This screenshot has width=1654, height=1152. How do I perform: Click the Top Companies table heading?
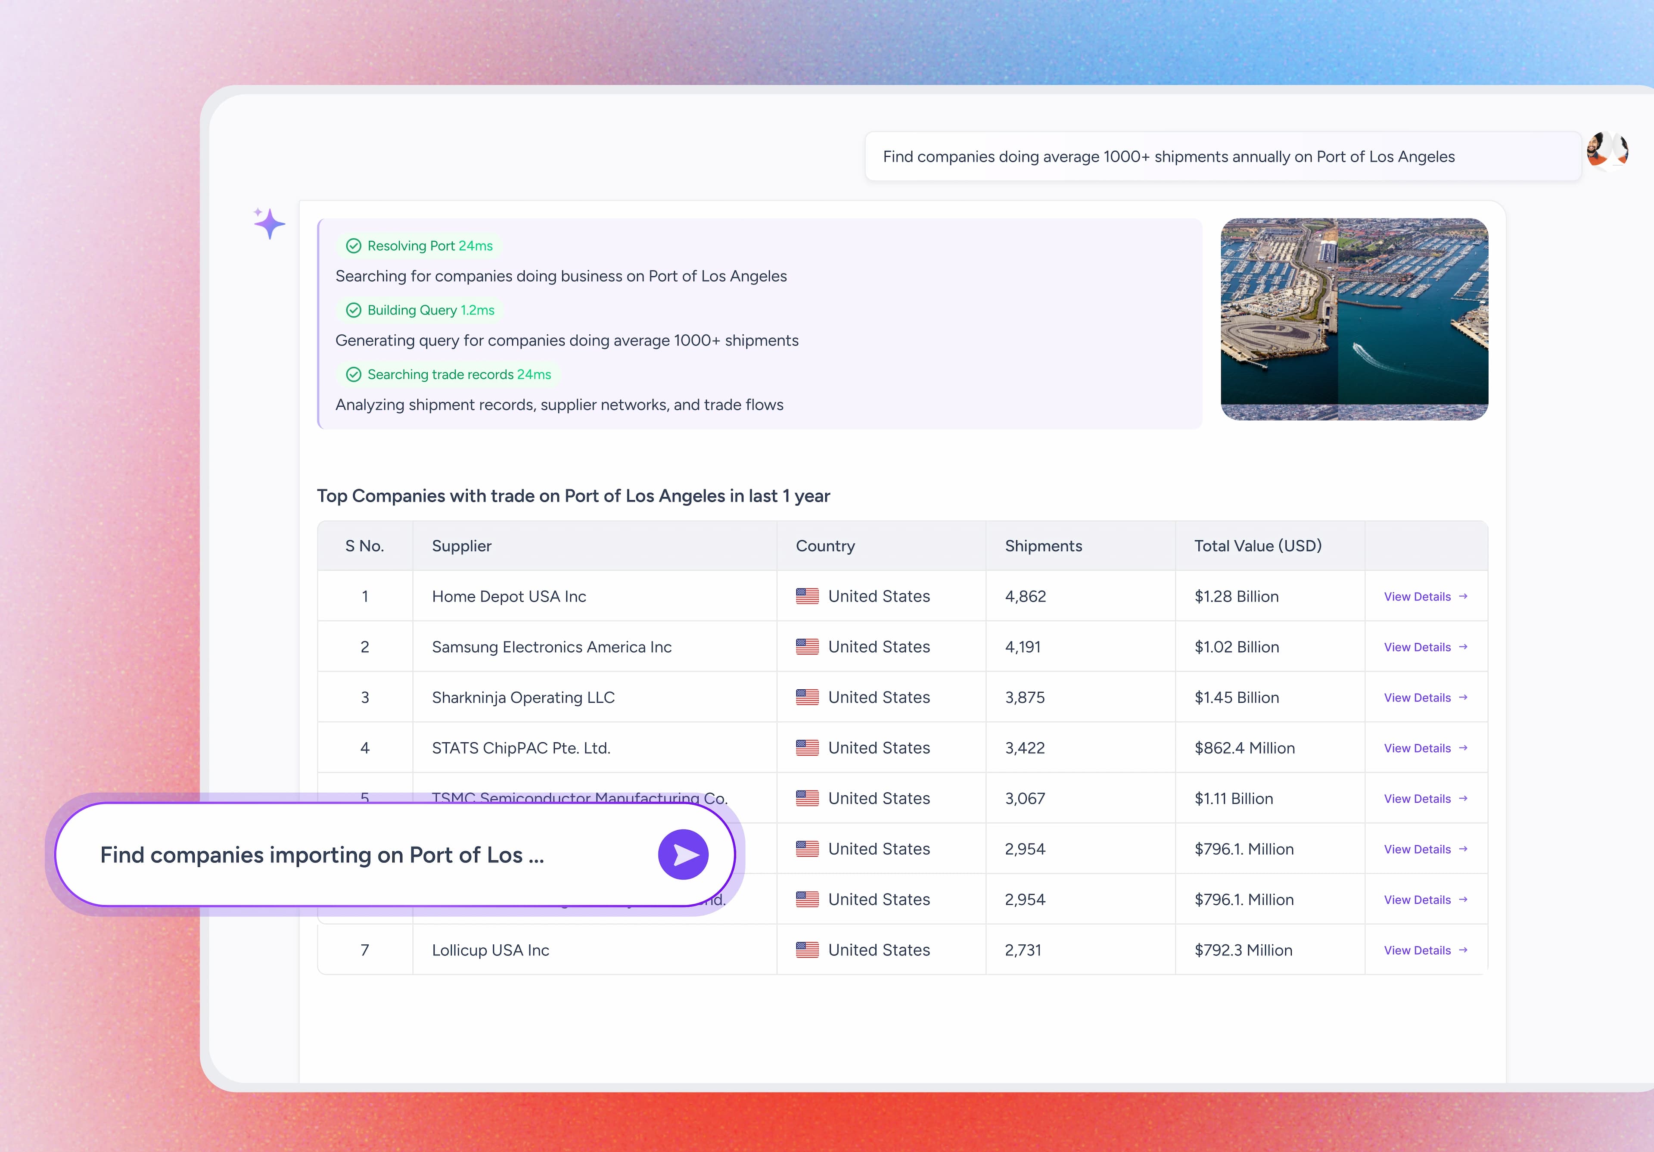573,496
